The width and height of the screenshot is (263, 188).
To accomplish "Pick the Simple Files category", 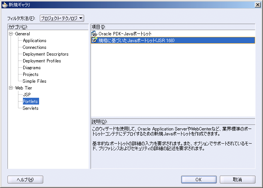I will (35, 81).
